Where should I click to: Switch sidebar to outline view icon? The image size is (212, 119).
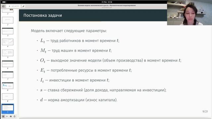[x=7, y=116]
